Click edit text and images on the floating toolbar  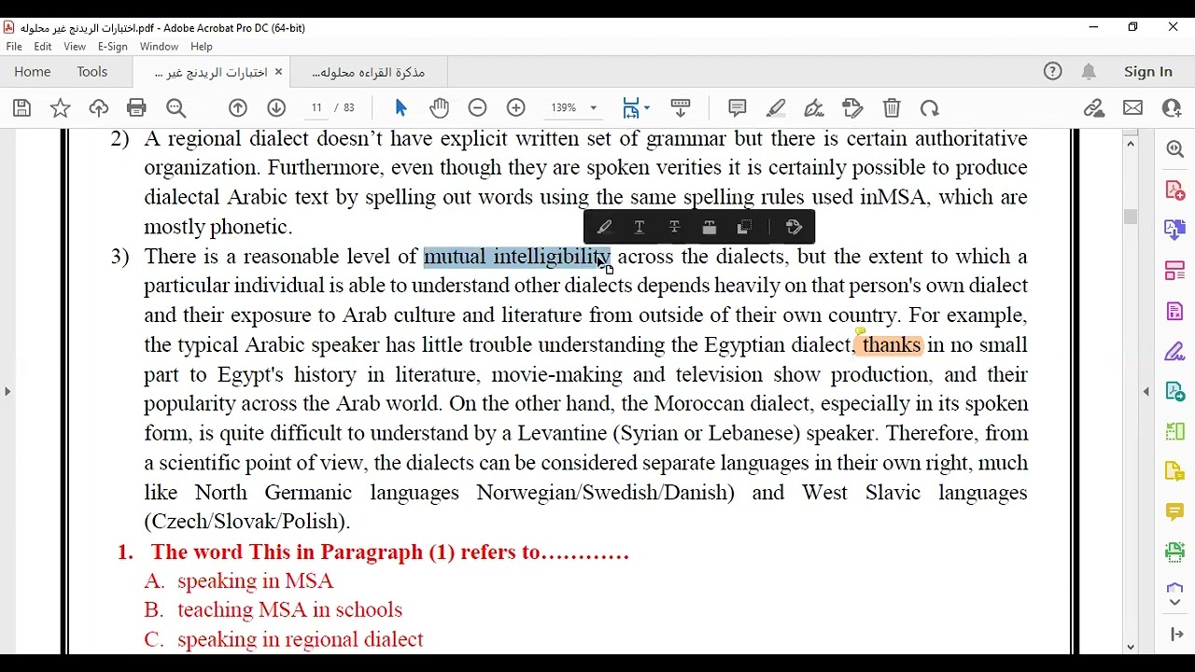[x=794, y=227]
